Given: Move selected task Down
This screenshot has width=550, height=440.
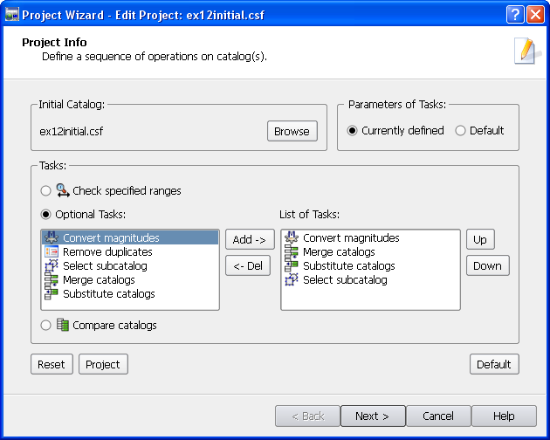Looking at the screenshot, I should 487,265.
